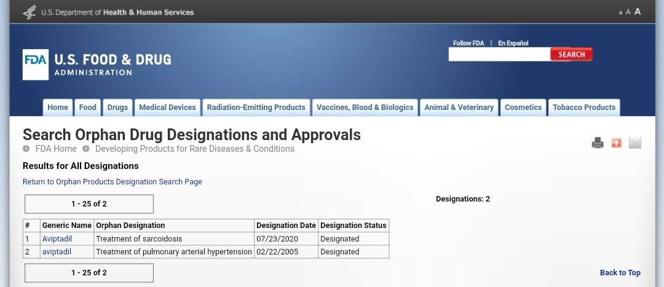Open the Medical Devices tab

point(167,108)
